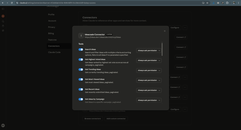Disable the Search Ideas tool toggle
The width and height of the screenshot is (241, 130).
(x=81, y=49)
